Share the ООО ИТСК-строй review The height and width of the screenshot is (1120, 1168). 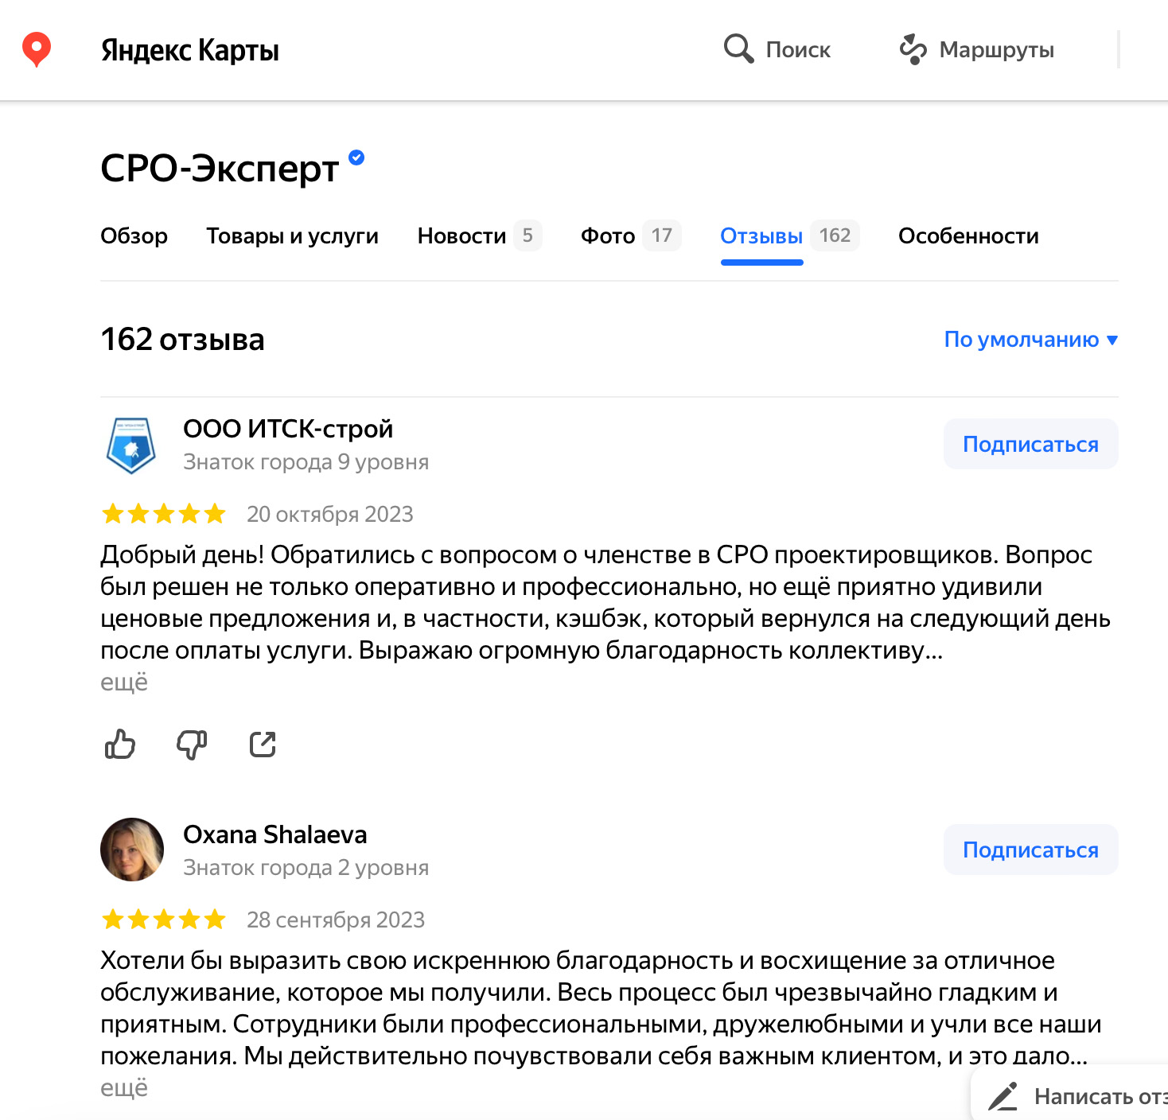(263, 745)
